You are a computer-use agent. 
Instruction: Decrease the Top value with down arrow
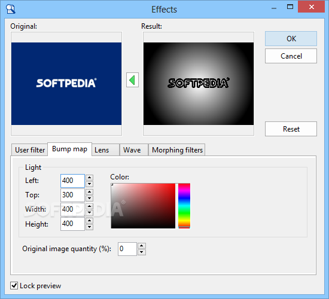point(89,199)
